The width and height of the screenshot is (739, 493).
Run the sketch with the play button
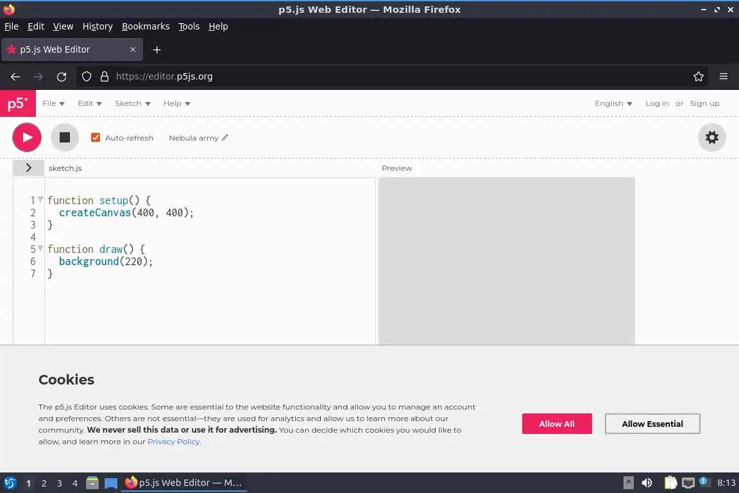[27, 137]
